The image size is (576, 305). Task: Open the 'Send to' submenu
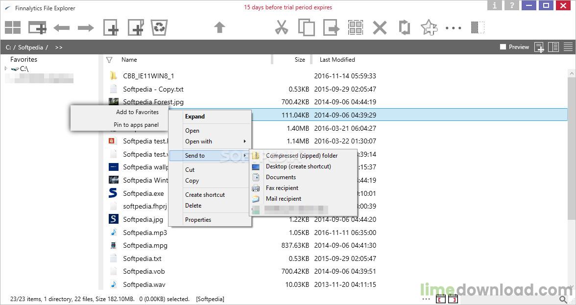(x=210, y=156)
